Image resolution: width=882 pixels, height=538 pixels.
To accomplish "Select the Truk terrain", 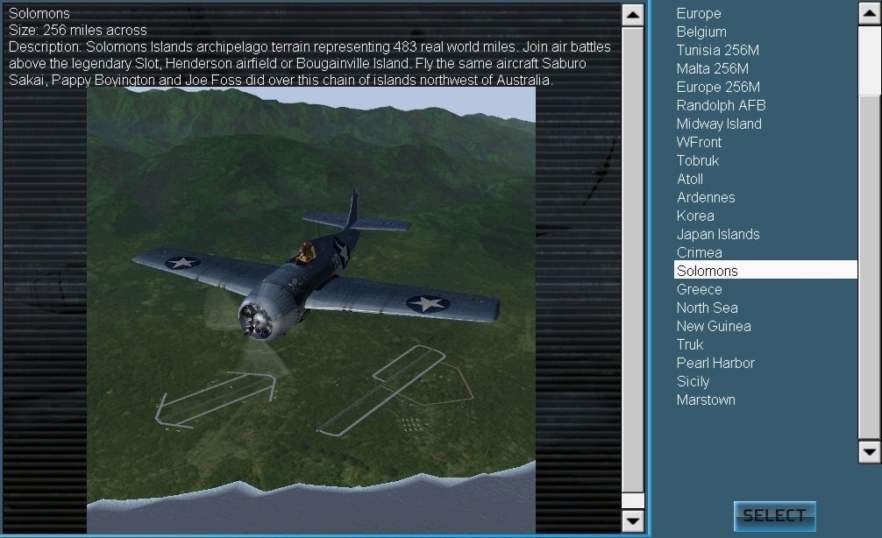I will [690, 344].
